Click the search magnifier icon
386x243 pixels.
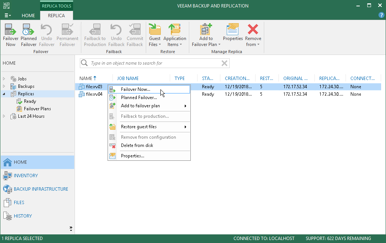84,63
